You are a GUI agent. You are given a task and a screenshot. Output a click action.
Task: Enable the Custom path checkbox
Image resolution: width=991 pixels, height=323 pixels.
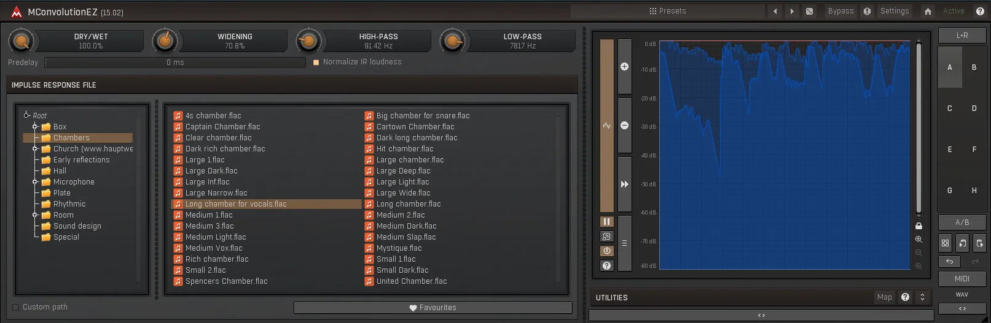pos(16,308)
